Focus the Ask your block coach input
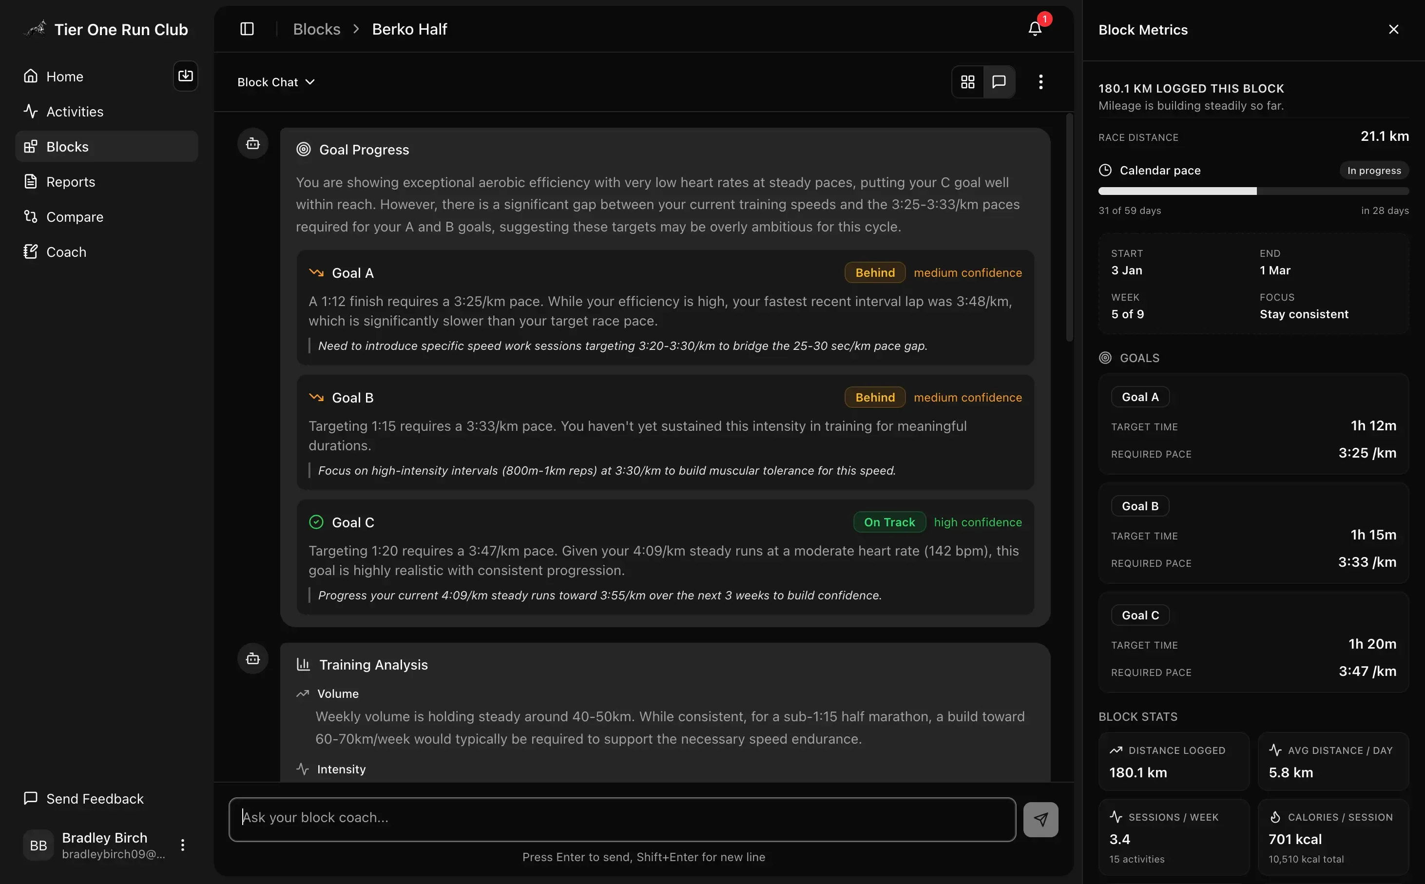Screen dimensions: 1425x884 coord(621,819)
